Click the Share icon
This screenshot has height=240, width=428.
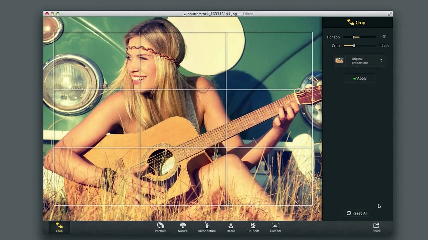pyautogui.click(x=377, y=227)
